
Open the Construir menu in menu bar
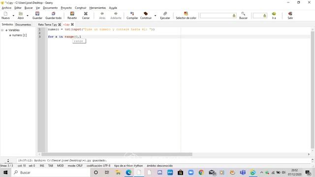(80, 8)
